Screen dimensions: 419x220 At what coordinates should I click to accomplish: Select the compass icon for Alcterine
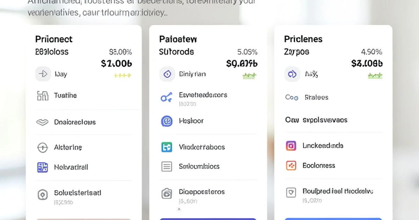coord(42,147)
